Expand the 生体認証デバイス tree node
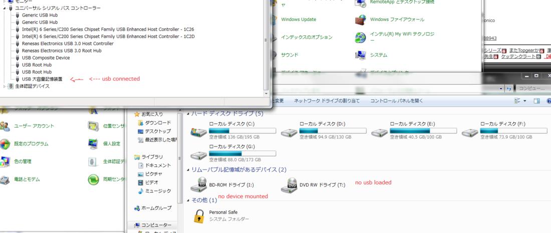The image size is (551, 233). [6, 86]
